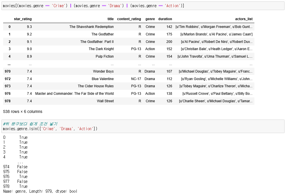Viewport: 286px width, 195px height.
Task: Click the genre column header
Action: 150,19
